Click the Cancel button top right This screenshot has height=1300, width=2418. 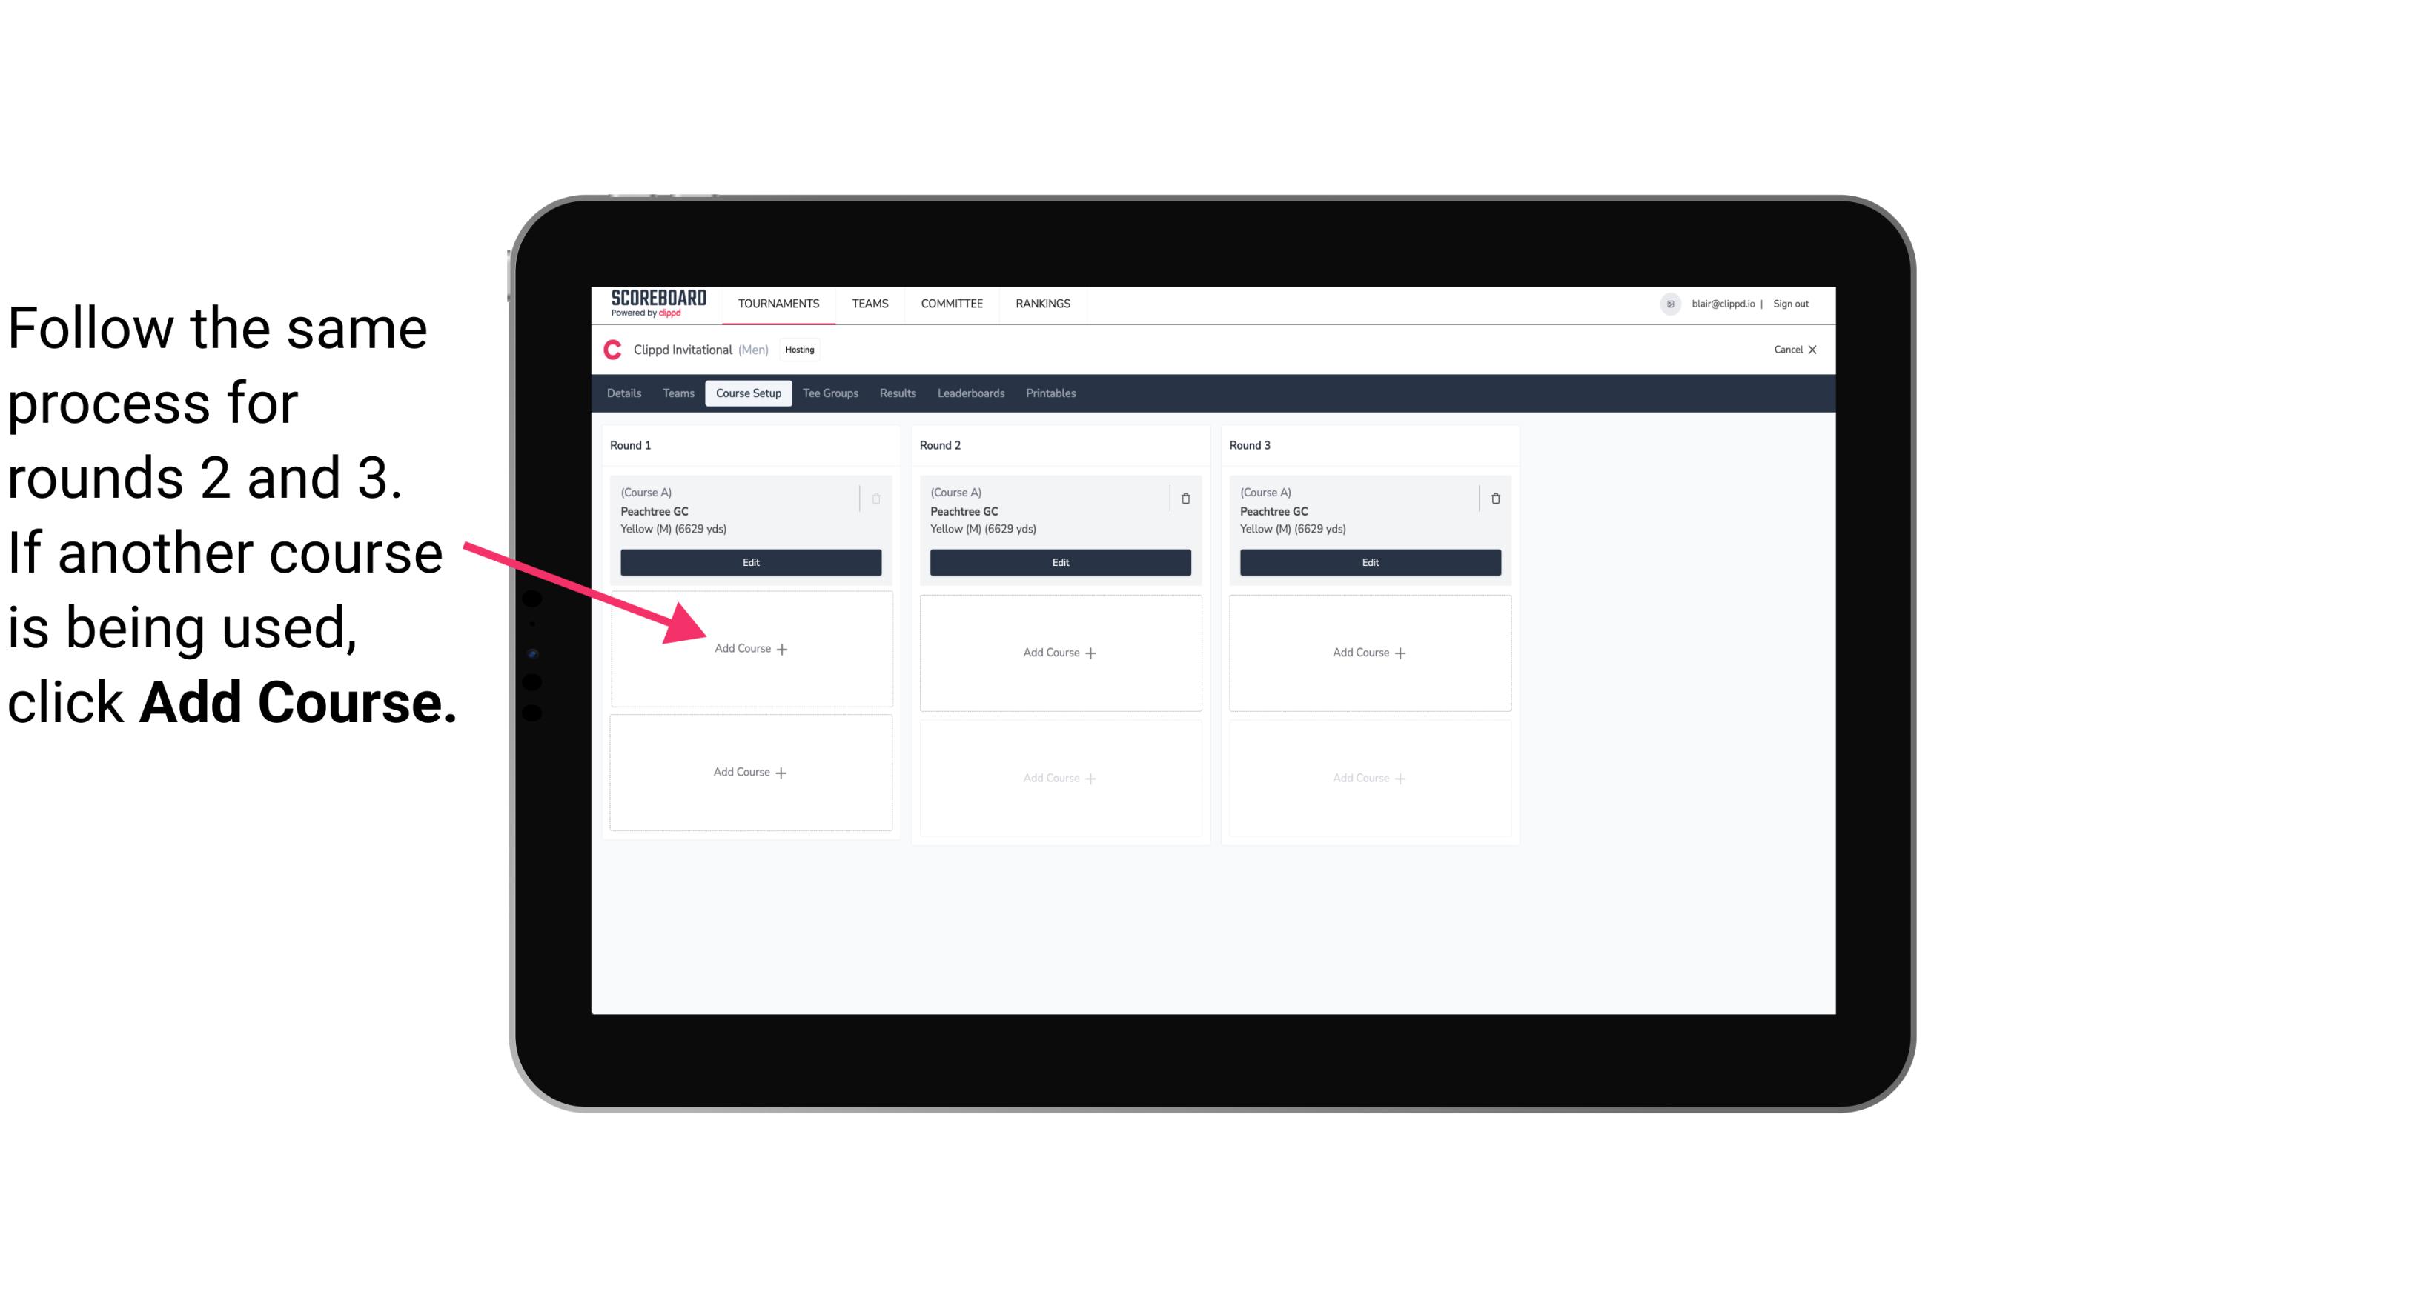[1793, 347]
